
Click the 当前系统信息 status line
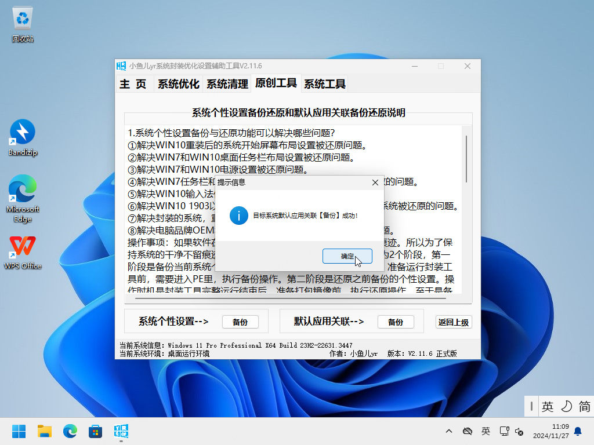pyautogui.click(x=236, y=345)
